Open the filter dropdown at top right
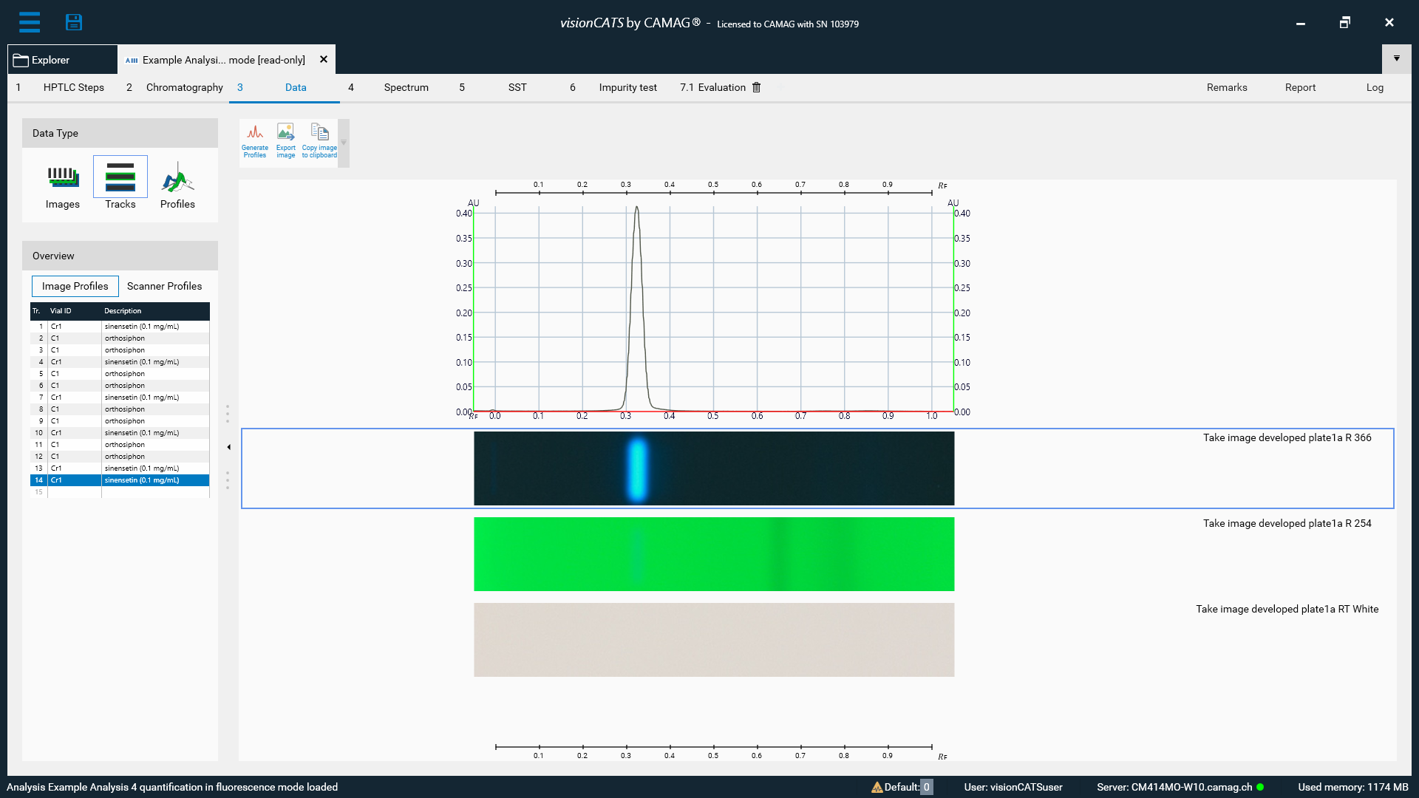The width and height of the screenshot is (1419, 798). pos(1397,58)
